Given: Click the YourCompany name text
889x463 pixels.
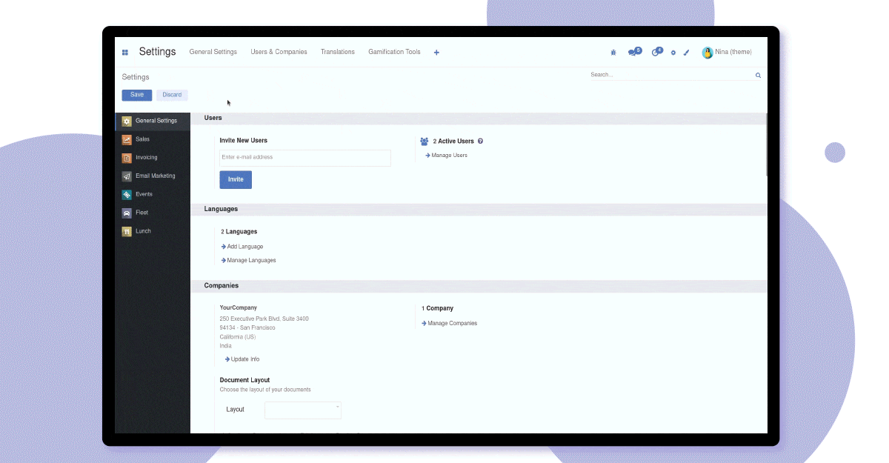Looking at the screenshot, I should click(239, 307).
